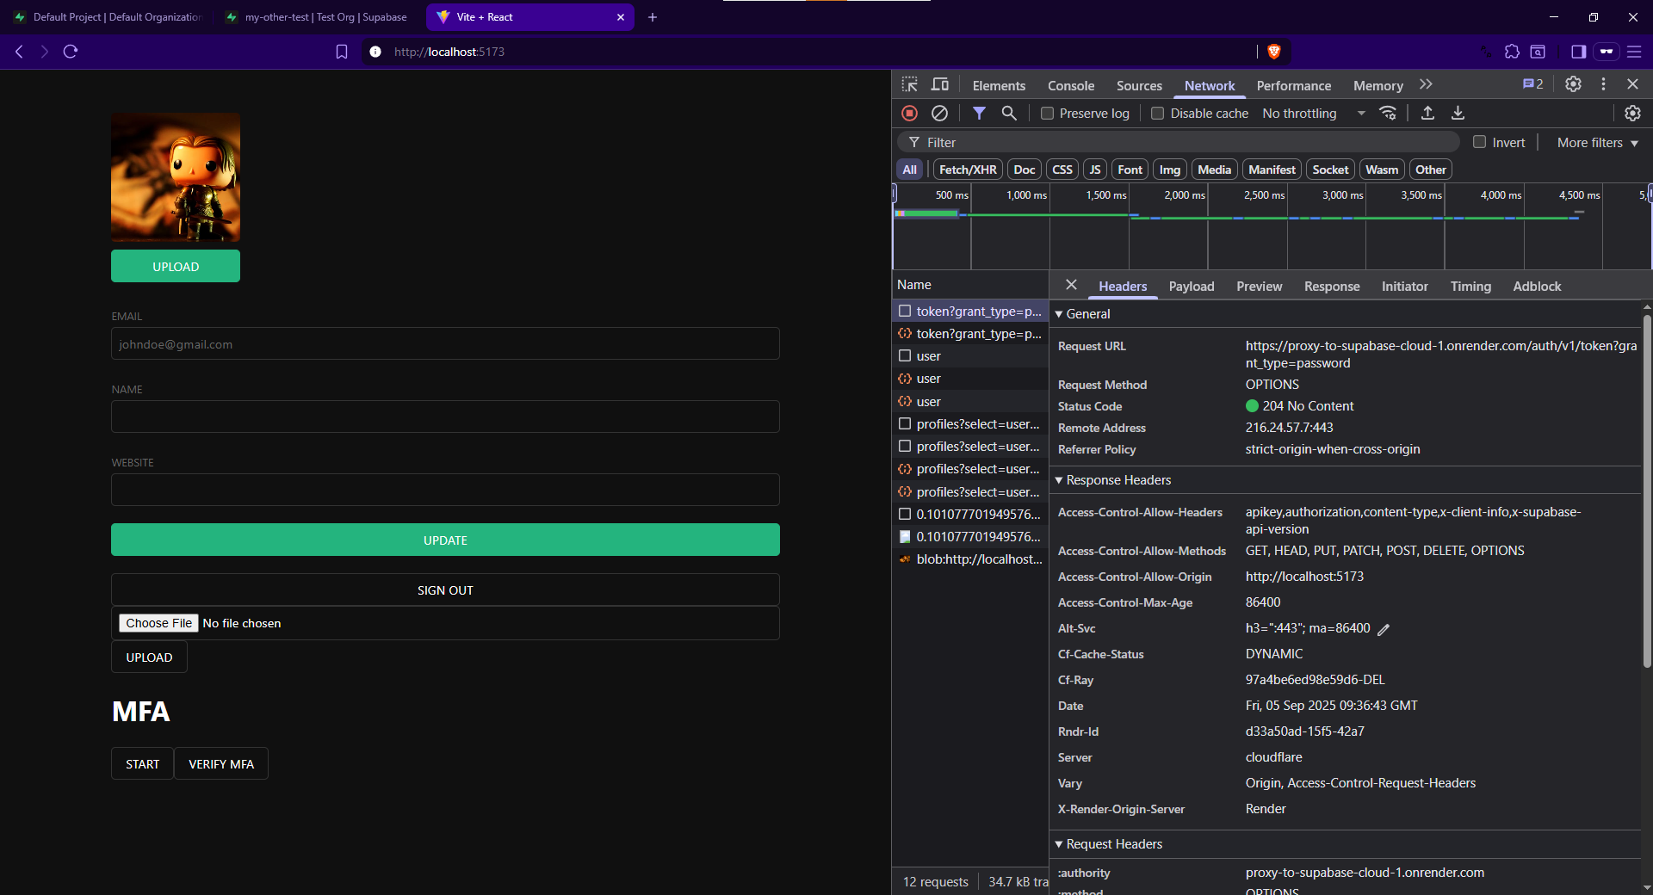Image resolution: width=1653 pixels, height=895 pixels.
Task: Open DevTools settings gear
Action: (1573, 84)
